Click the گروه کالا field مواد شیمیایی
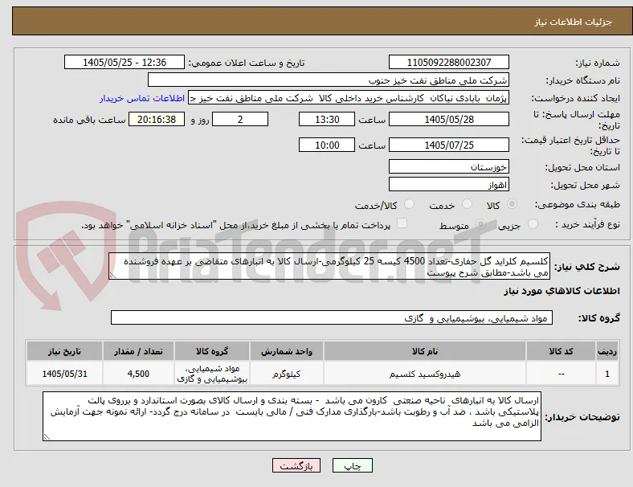The image size is (633, 487). pos(332,317)
